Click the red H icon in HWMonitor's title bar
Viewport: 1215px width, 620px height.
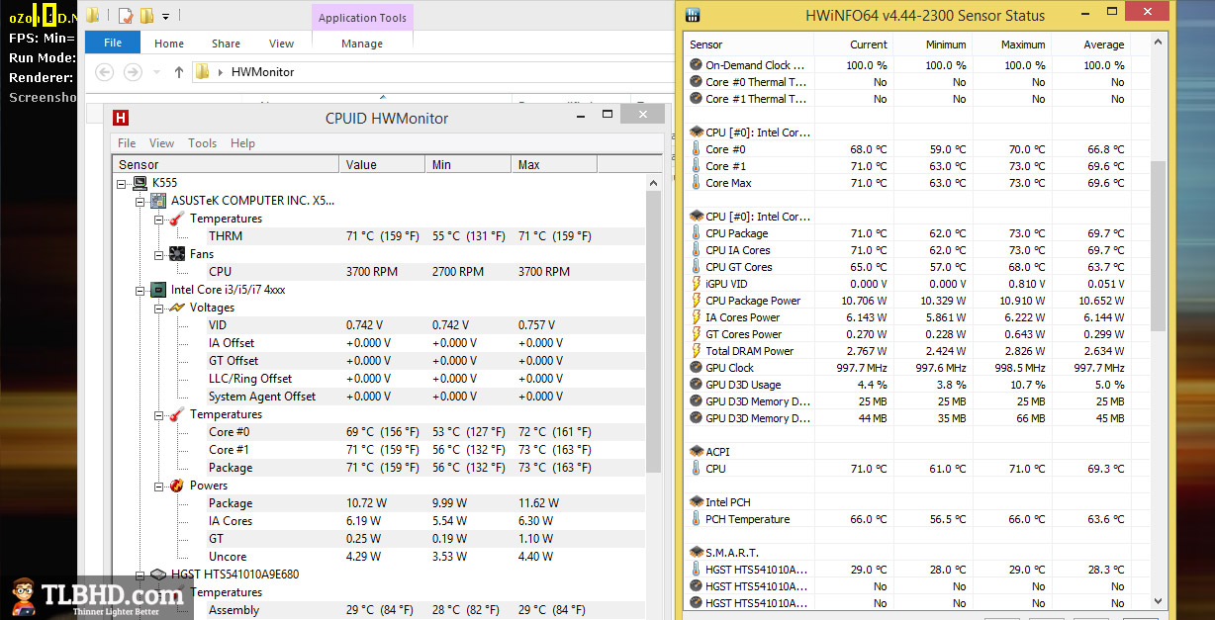pos(121,118)
